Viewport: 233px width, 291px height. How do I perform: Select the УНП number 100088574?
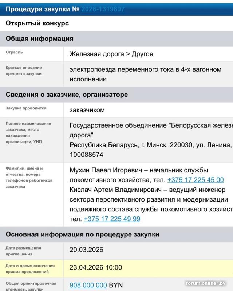tap(86, 155)
